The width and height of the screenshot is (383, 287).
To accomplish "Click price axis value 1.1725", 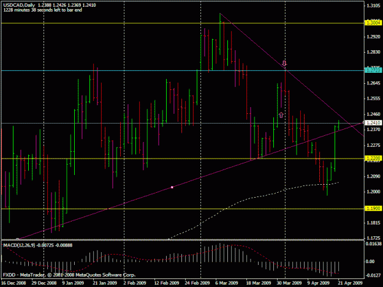I will click(x=373, y=238).
